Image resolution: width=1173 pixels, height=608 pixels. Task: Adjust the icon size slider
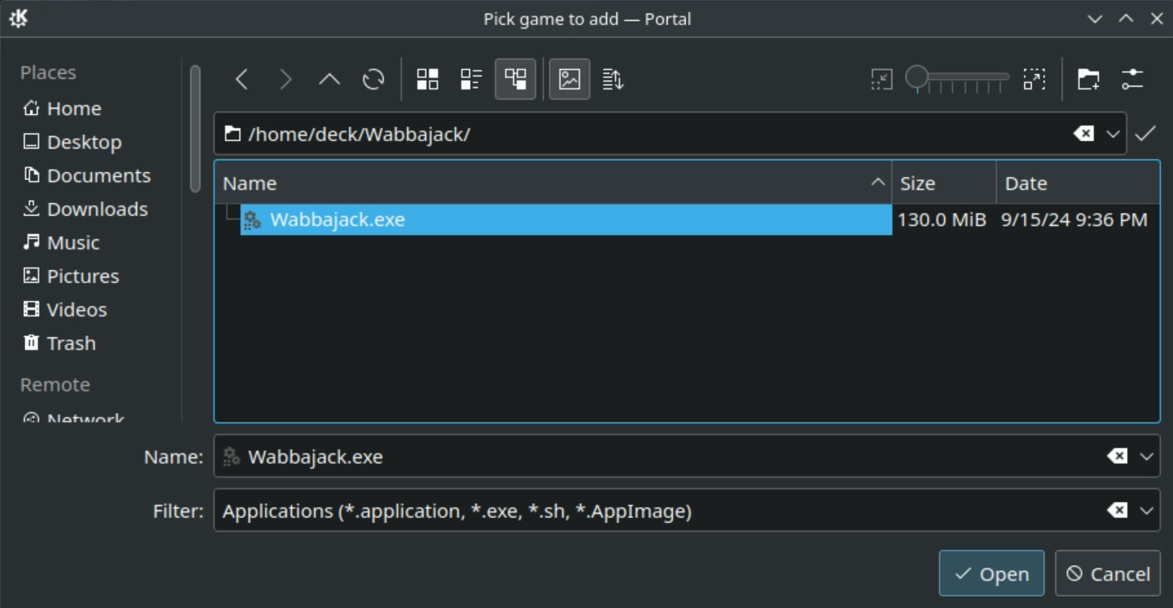point(957,80)
